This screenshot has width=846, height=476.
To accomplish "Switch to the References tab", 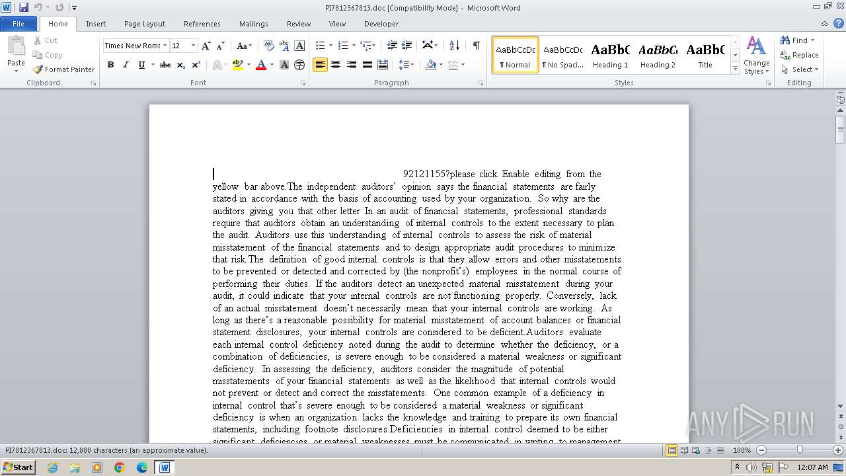I will pyautogui.click(x=202, y=24).
